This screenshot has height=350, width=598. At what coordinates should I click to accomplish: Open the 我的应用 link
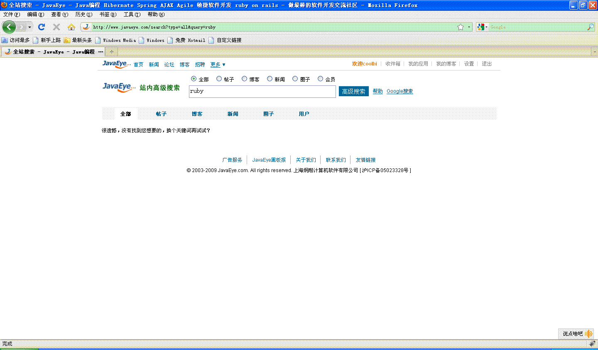418,64
